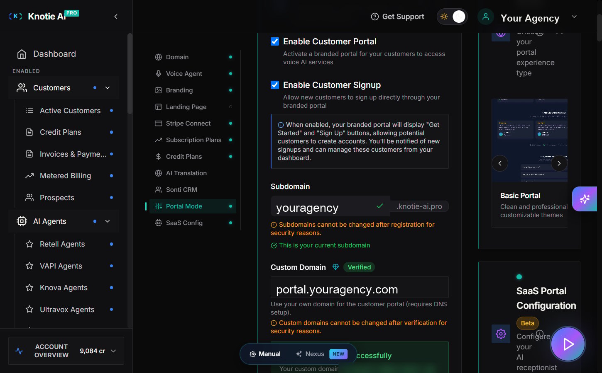The height and width of the screenshot is (373, 602).
Task: Click the .knotie-ai.pro domain suffix
Action: coord(419,206)
